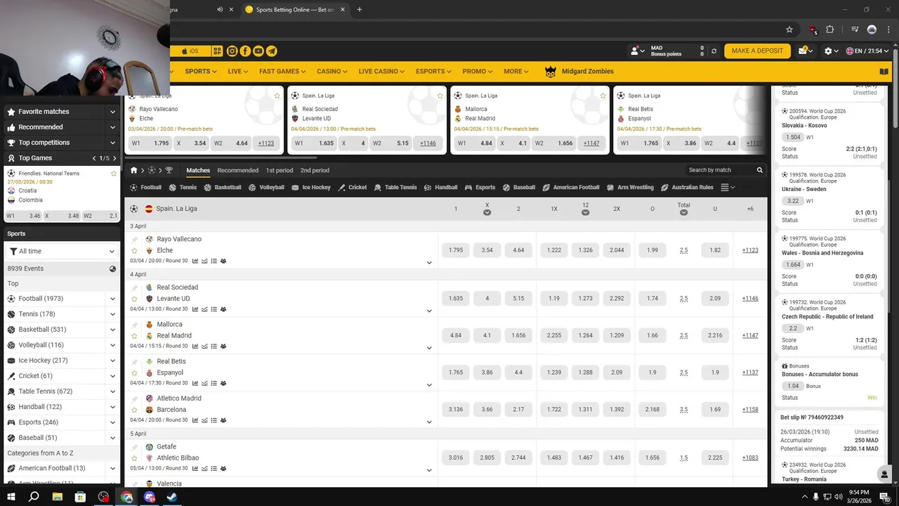Favorite the Real Sociedad vs Levante row

pyautogui.click(x=134, y=299)
